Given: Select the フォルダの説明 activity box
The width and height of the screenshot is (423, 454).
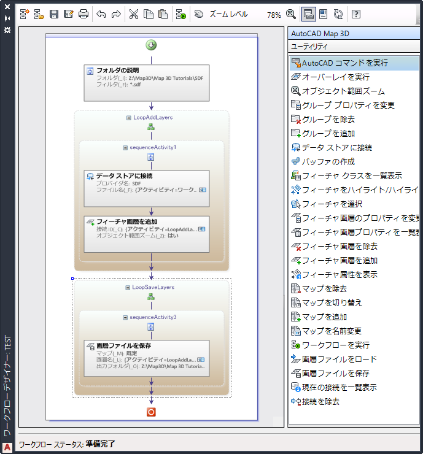Looking at the screenshot, I should point(147,83).
